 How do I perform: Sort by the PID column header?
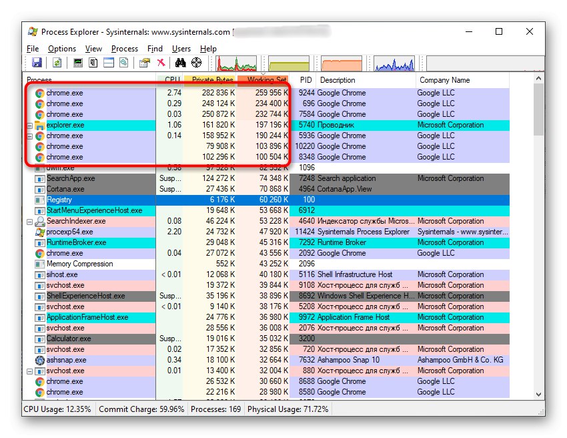pos(303,80)
